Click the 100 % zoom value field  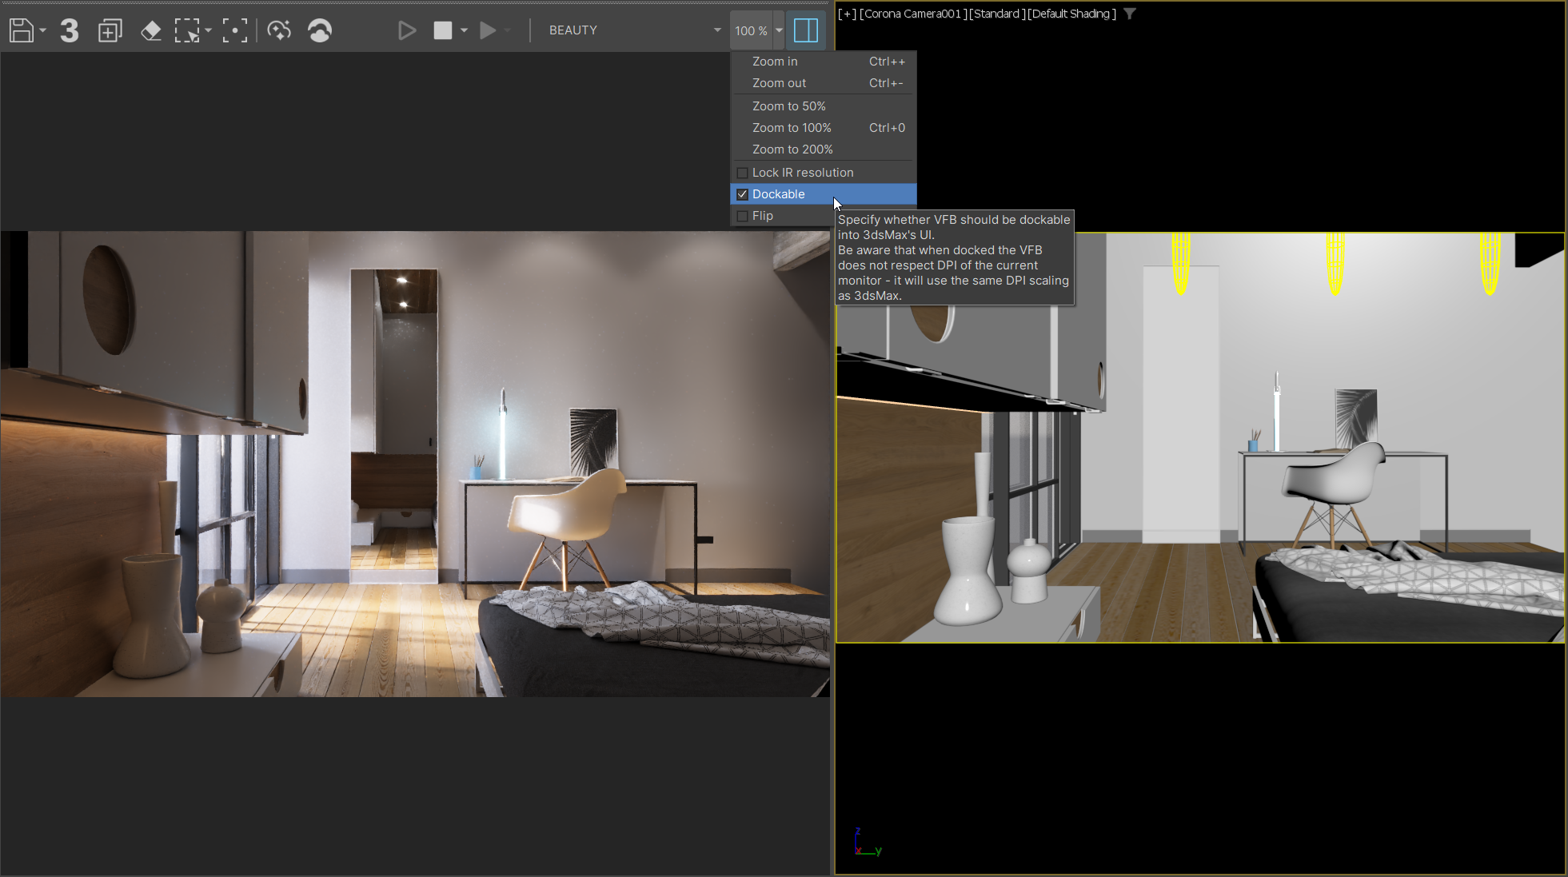click(751, 30)
